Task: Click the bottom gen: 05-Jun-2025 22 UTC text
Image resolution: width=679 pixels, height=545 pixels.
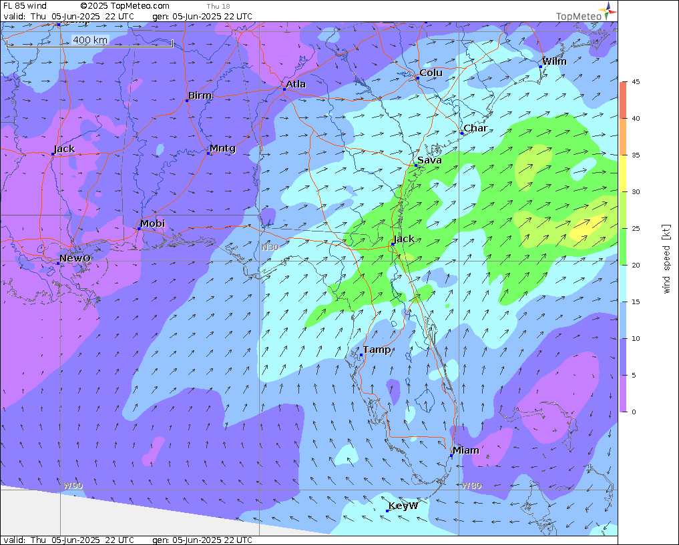Action: pyautogui.click(x=202, y=540)
